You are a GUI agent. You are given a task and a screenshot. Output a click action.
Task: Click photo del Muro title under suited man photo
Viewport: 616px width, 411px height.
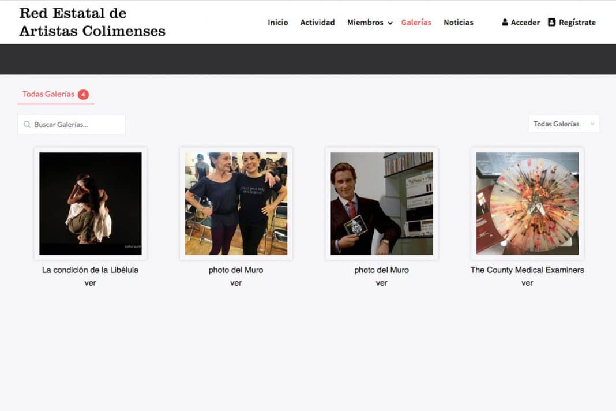click(381, 270)
